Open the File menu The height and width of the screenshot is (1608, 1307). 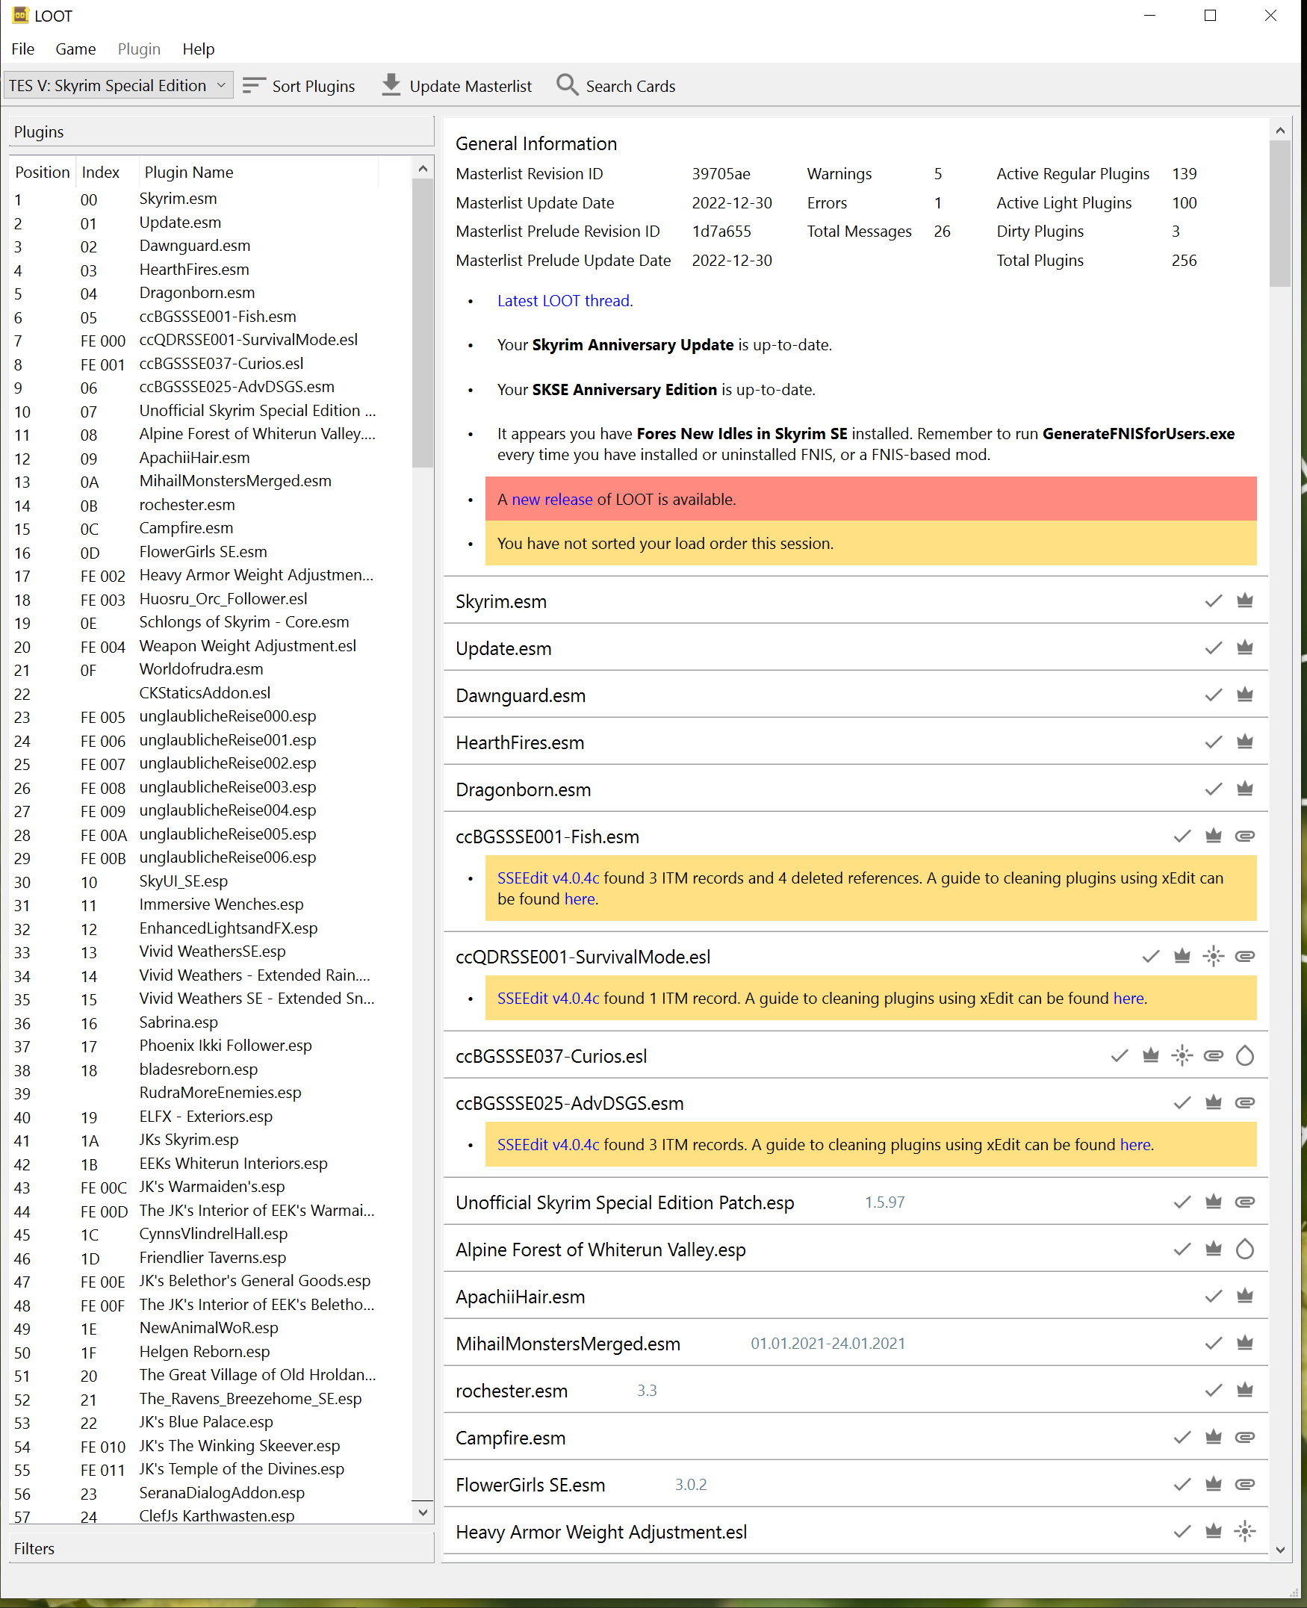[x=22, y=49]
